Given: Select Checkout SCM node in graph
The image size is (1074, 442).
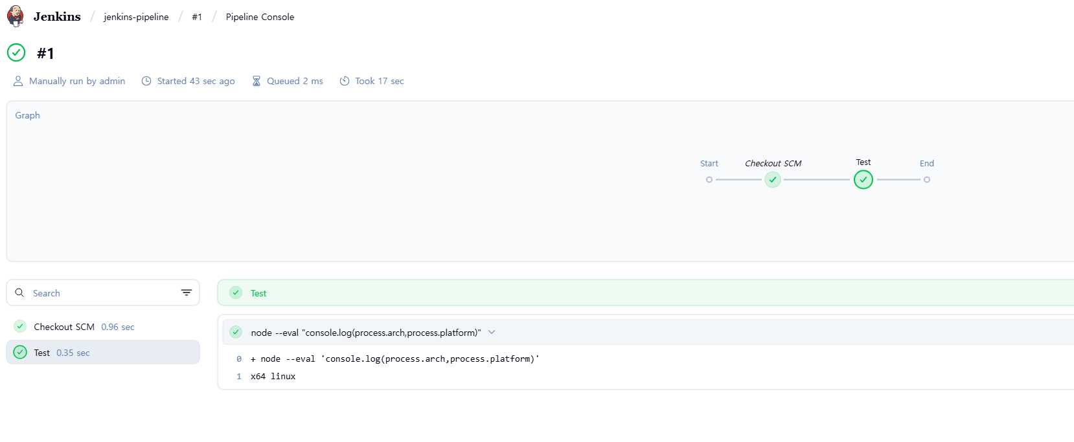Looking at the screenshot, I should 773,180.
